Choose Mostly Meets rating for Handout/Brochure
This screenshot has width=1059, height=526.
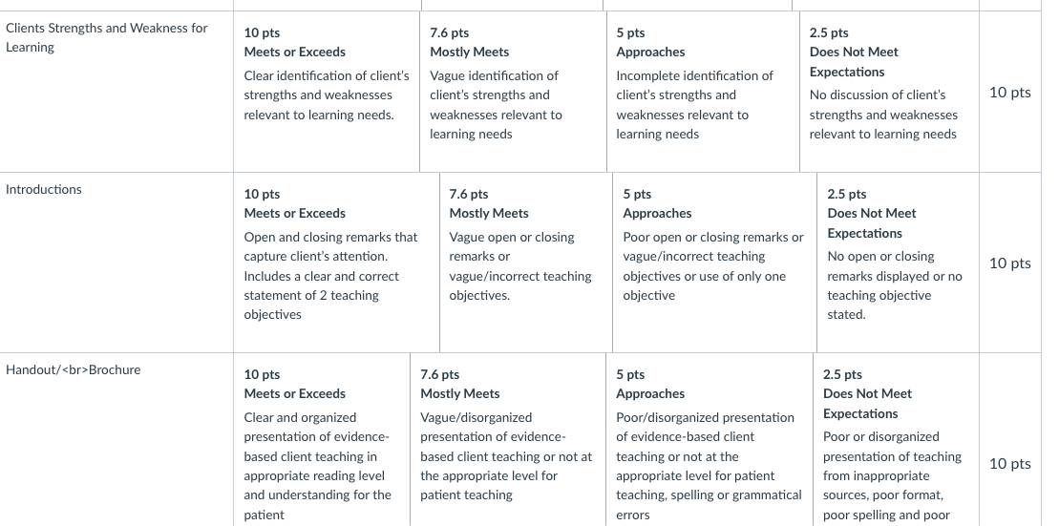508,439
